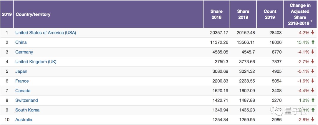The width and height of the screenshot is (318, 125).
Task: Open the Switzerland country link
Action: (x=26, y=100)
